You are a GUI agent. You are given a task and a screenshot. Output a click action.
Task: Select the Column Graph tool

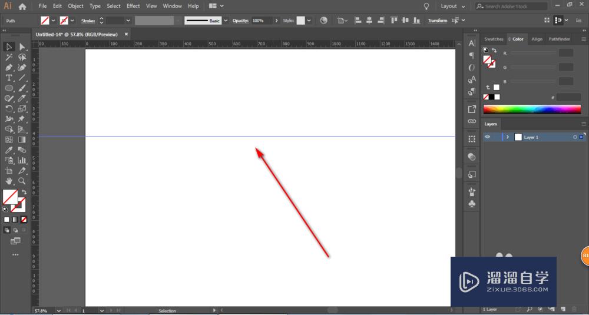tap(22, 160)
